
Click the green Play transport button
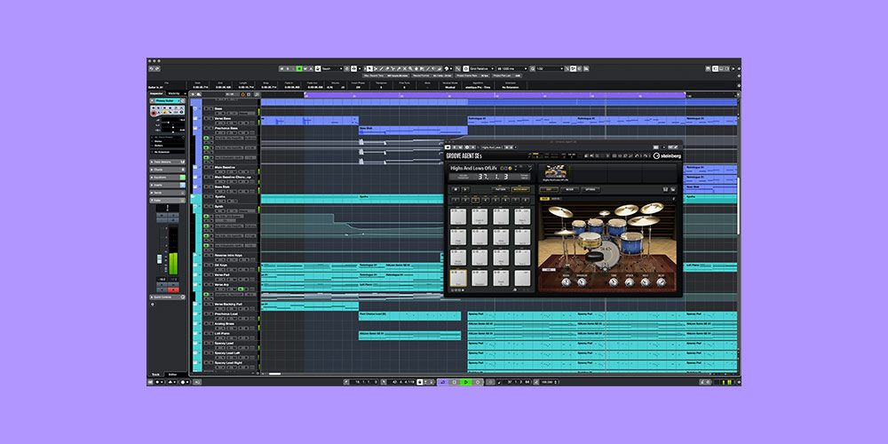(x=466, y=382)
